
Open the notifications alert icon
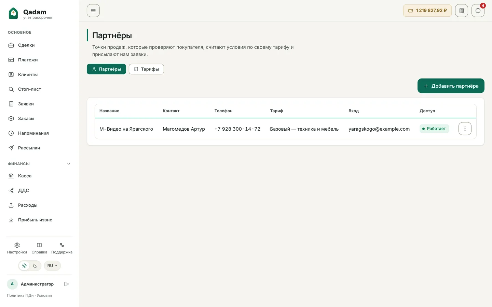(x=478, y=11)
